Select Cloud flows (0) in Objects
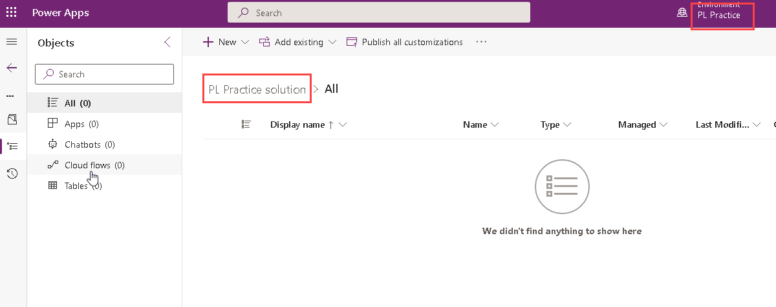 point(104,165)
